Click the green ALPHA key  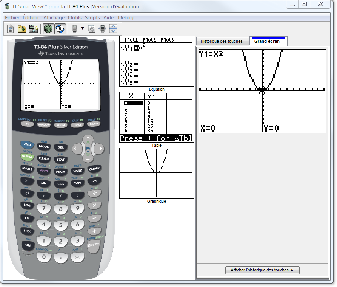27,157
